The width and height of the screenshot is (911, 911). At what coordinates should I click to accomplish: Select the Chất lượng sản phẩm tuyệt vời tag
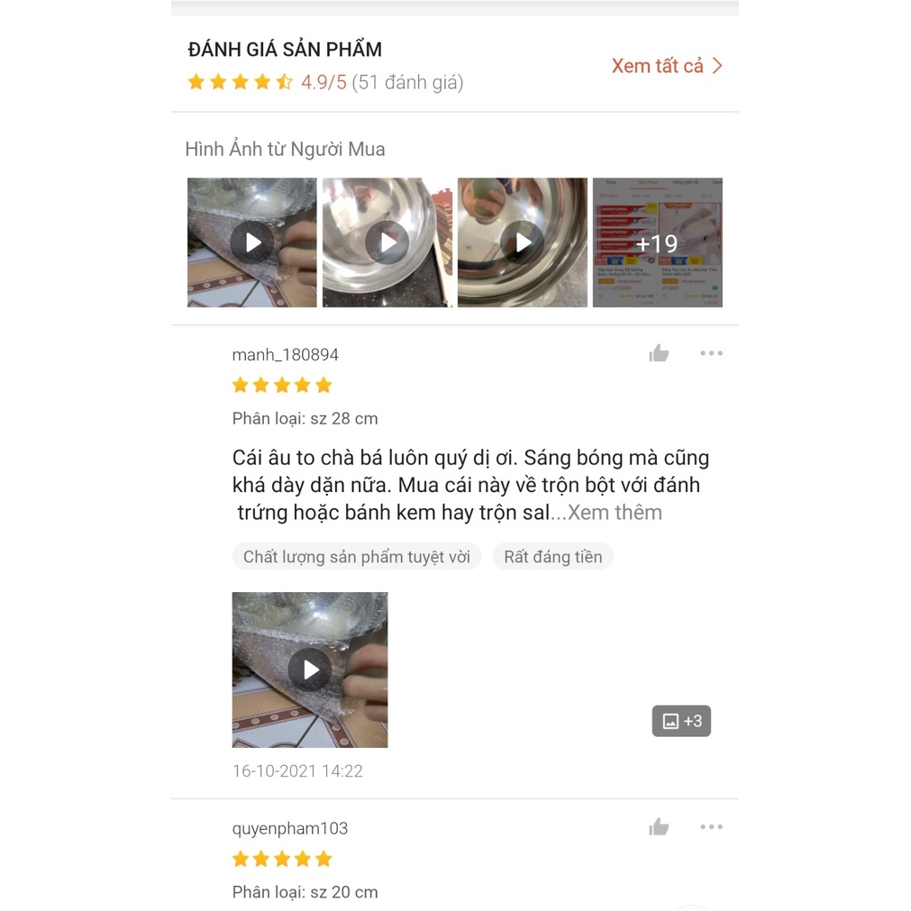357,557
